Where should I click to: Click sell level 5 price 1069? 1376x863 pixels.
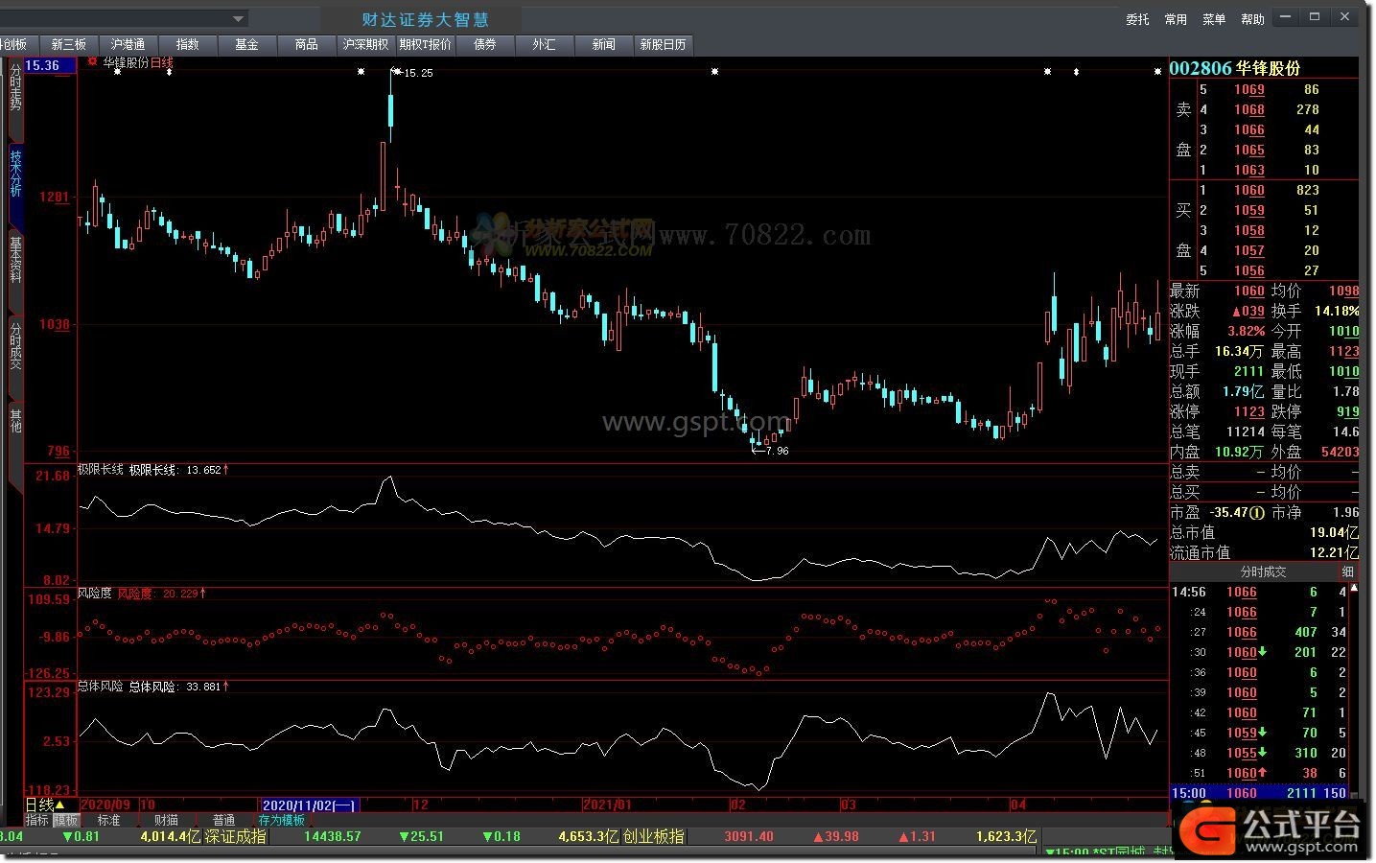pos(1248,89)
